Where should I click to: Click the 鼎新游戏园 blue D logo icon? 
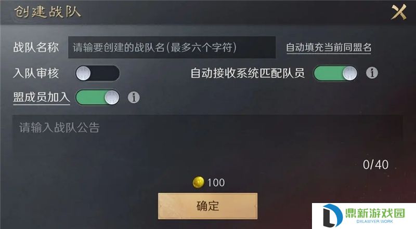tap(332, 215)
